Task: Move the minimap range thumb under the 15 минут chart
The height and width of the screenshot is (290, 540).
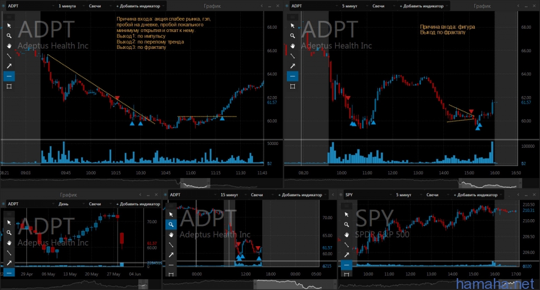Action: click(295, 284)
